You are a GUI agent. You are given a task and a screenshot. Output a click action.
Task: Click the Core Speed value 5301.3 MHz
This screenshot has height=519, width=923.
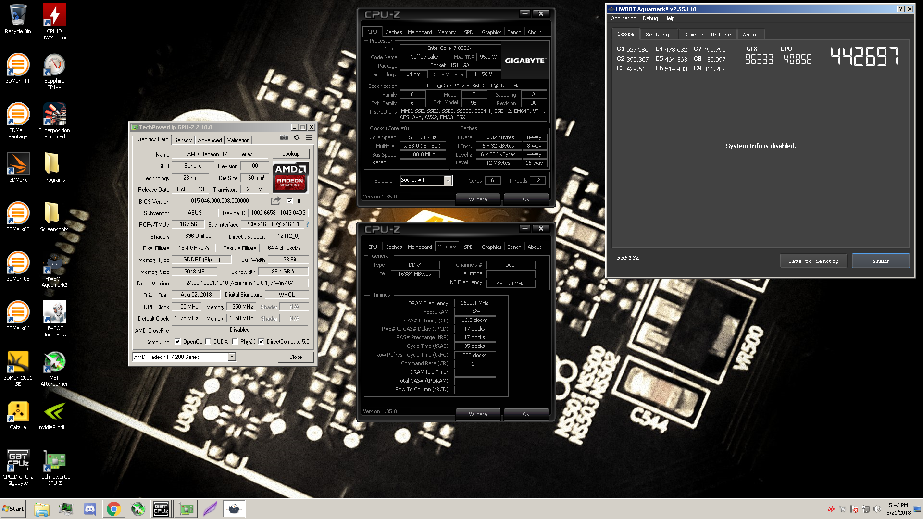(423, 137)
